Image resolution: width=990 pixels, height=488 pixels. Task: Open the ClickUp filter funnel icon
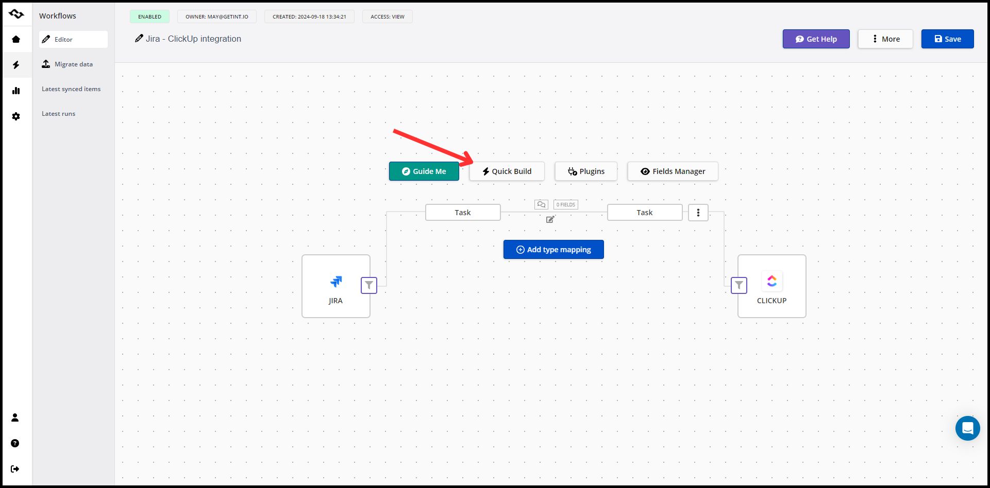pos(739,285)
